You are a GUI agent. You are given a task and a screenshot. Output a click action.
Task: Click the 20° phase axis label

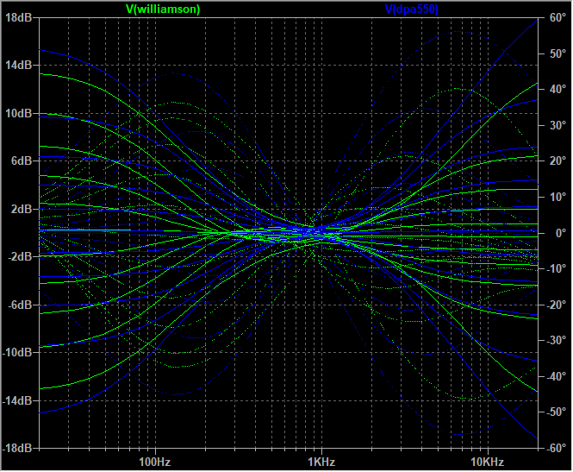click(x=557, y=161)
